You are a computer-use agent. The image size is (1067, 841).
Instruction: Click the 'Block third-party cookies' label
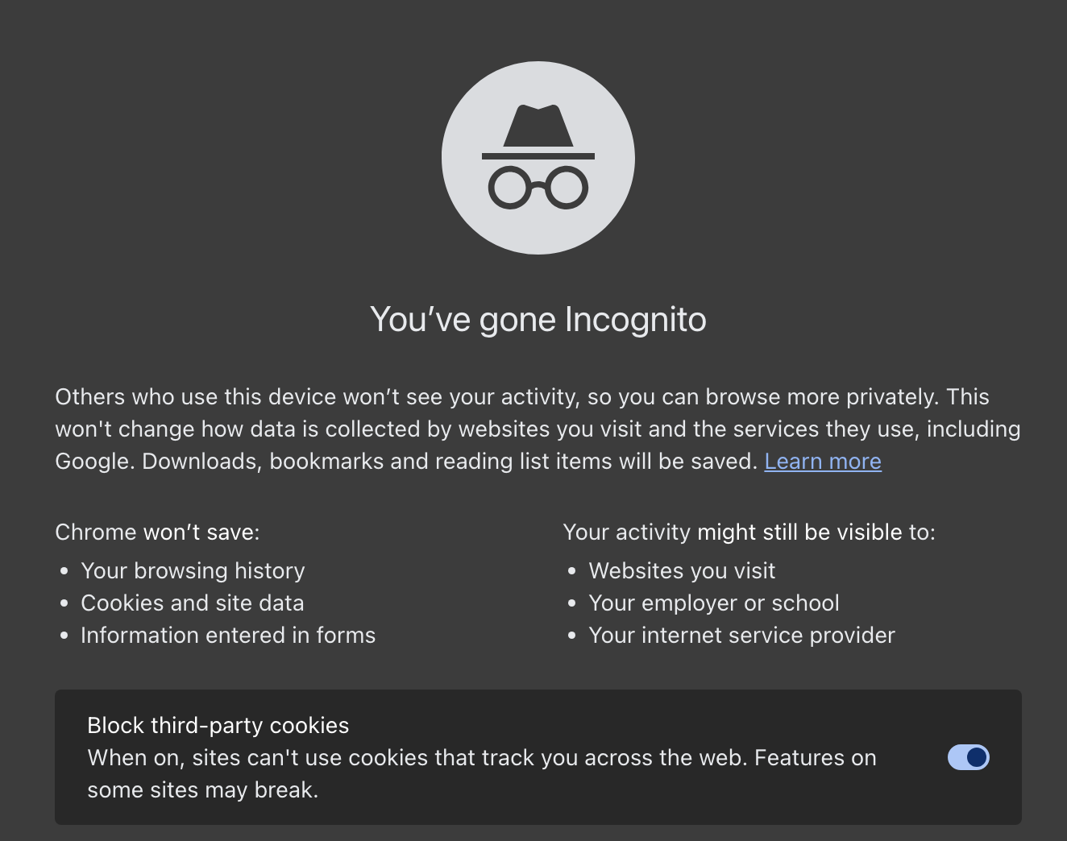tap(218, 726)
